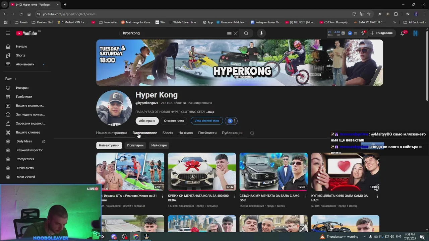The image size is (429, 241).
Task: Open the red-bow Mercedes video thumbnail
Action: [202, 172]
